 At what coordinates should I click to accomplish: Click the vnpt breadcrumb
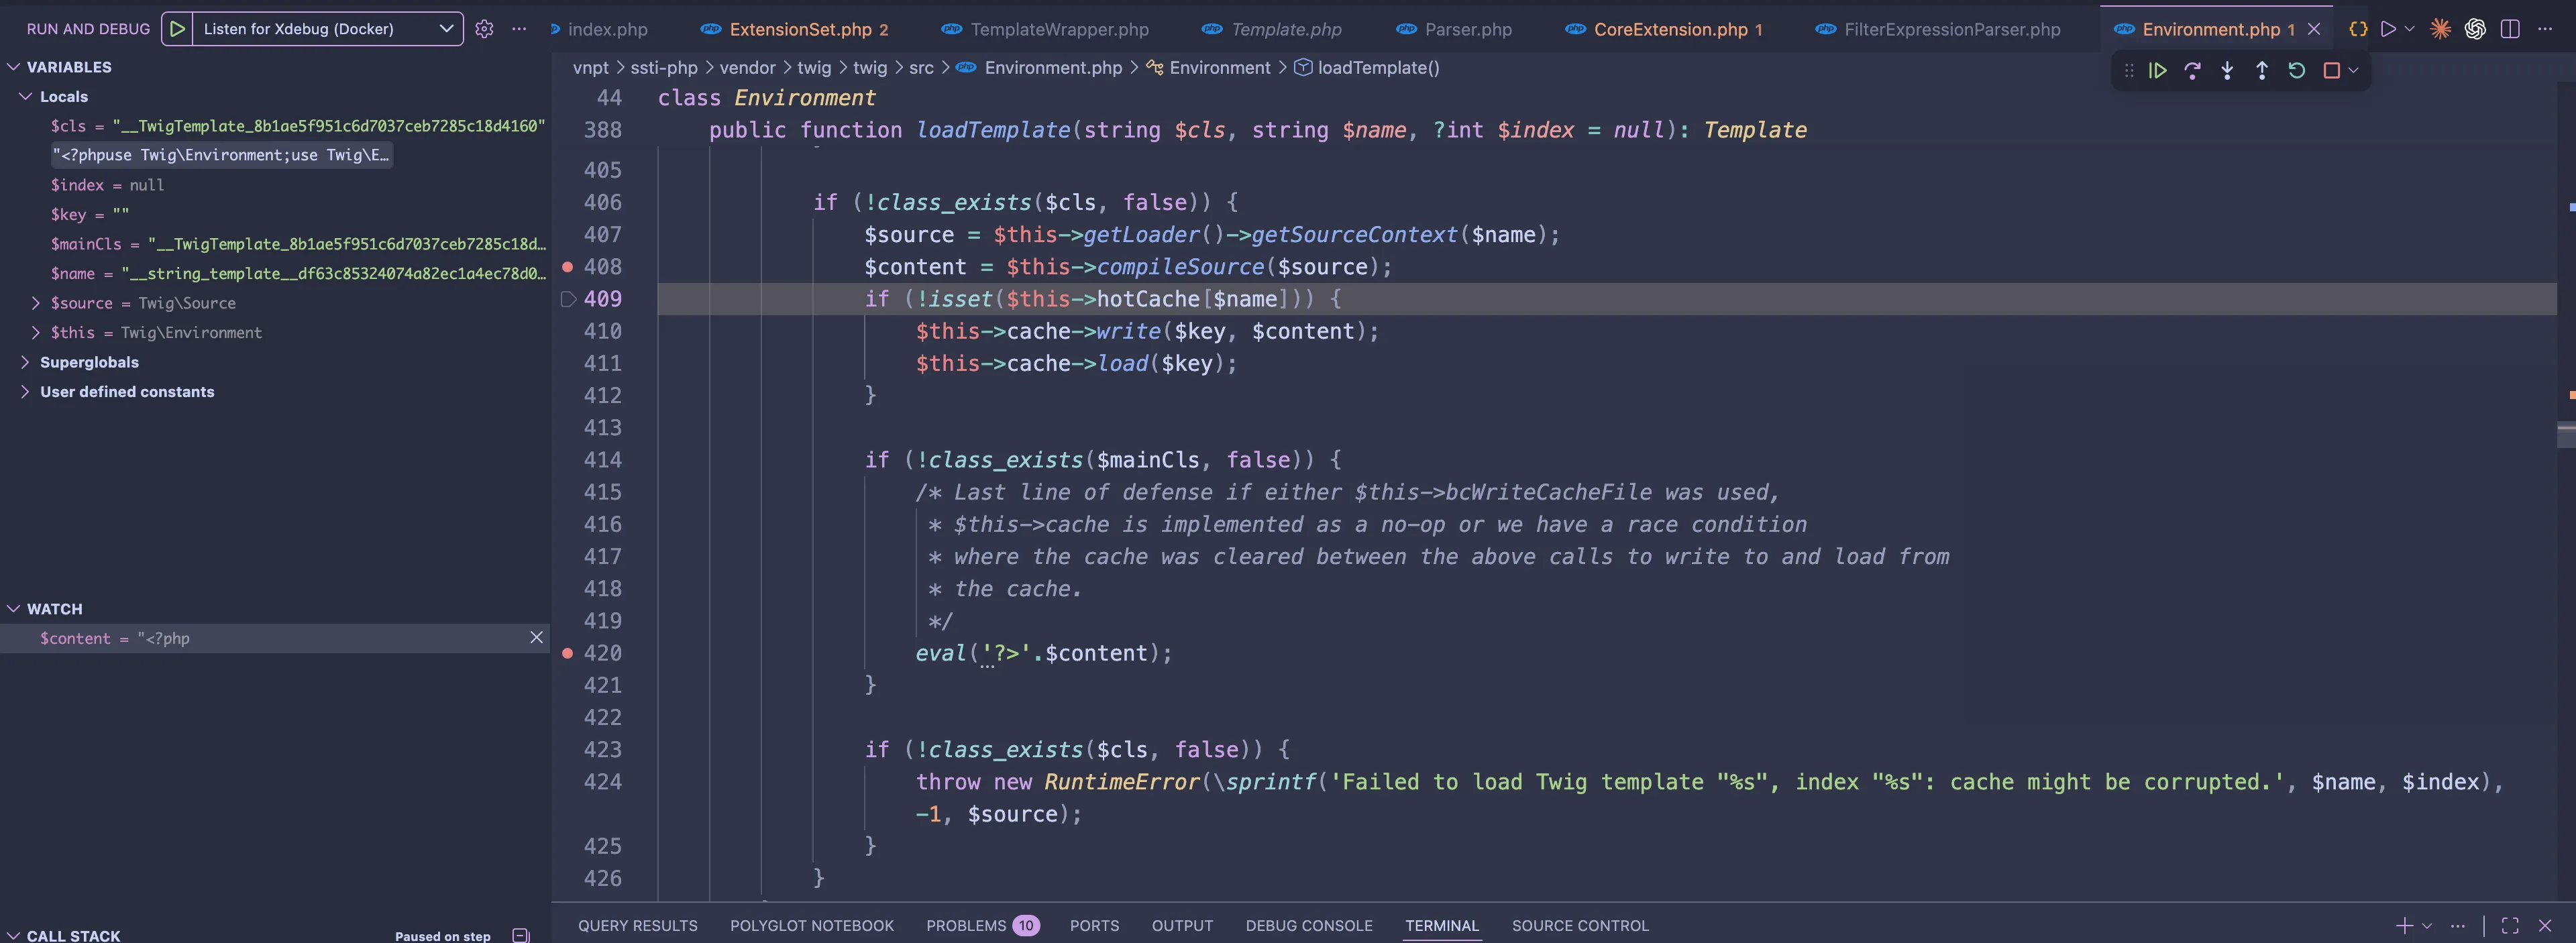tap(590, 68)
